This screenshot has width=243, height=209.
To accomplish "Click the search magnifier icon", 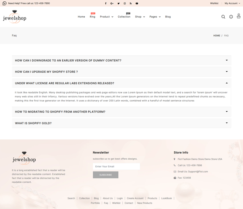I will 223,17.
